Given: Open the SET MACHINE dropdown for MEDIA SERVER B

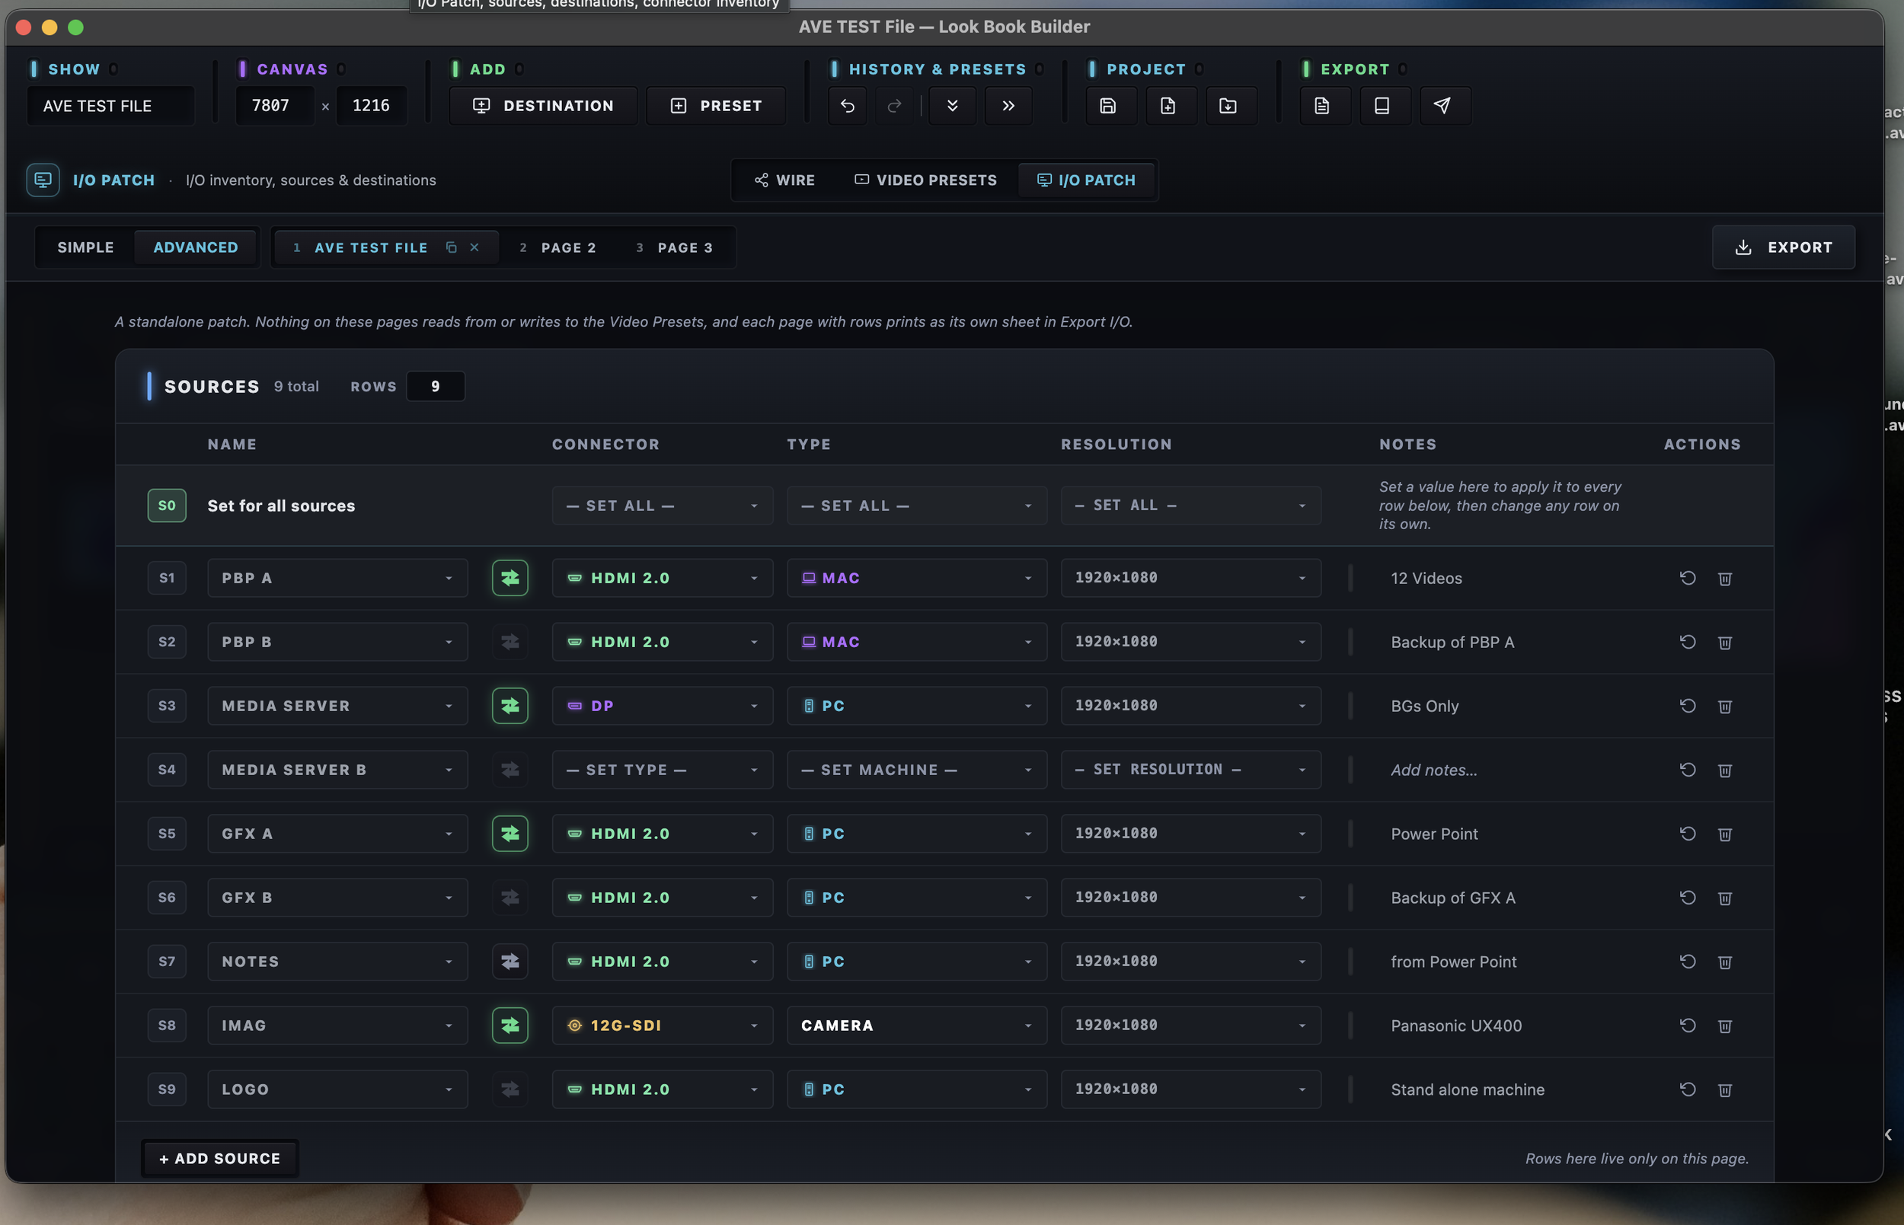Looking at the screenshot, I should click(917, 770).
